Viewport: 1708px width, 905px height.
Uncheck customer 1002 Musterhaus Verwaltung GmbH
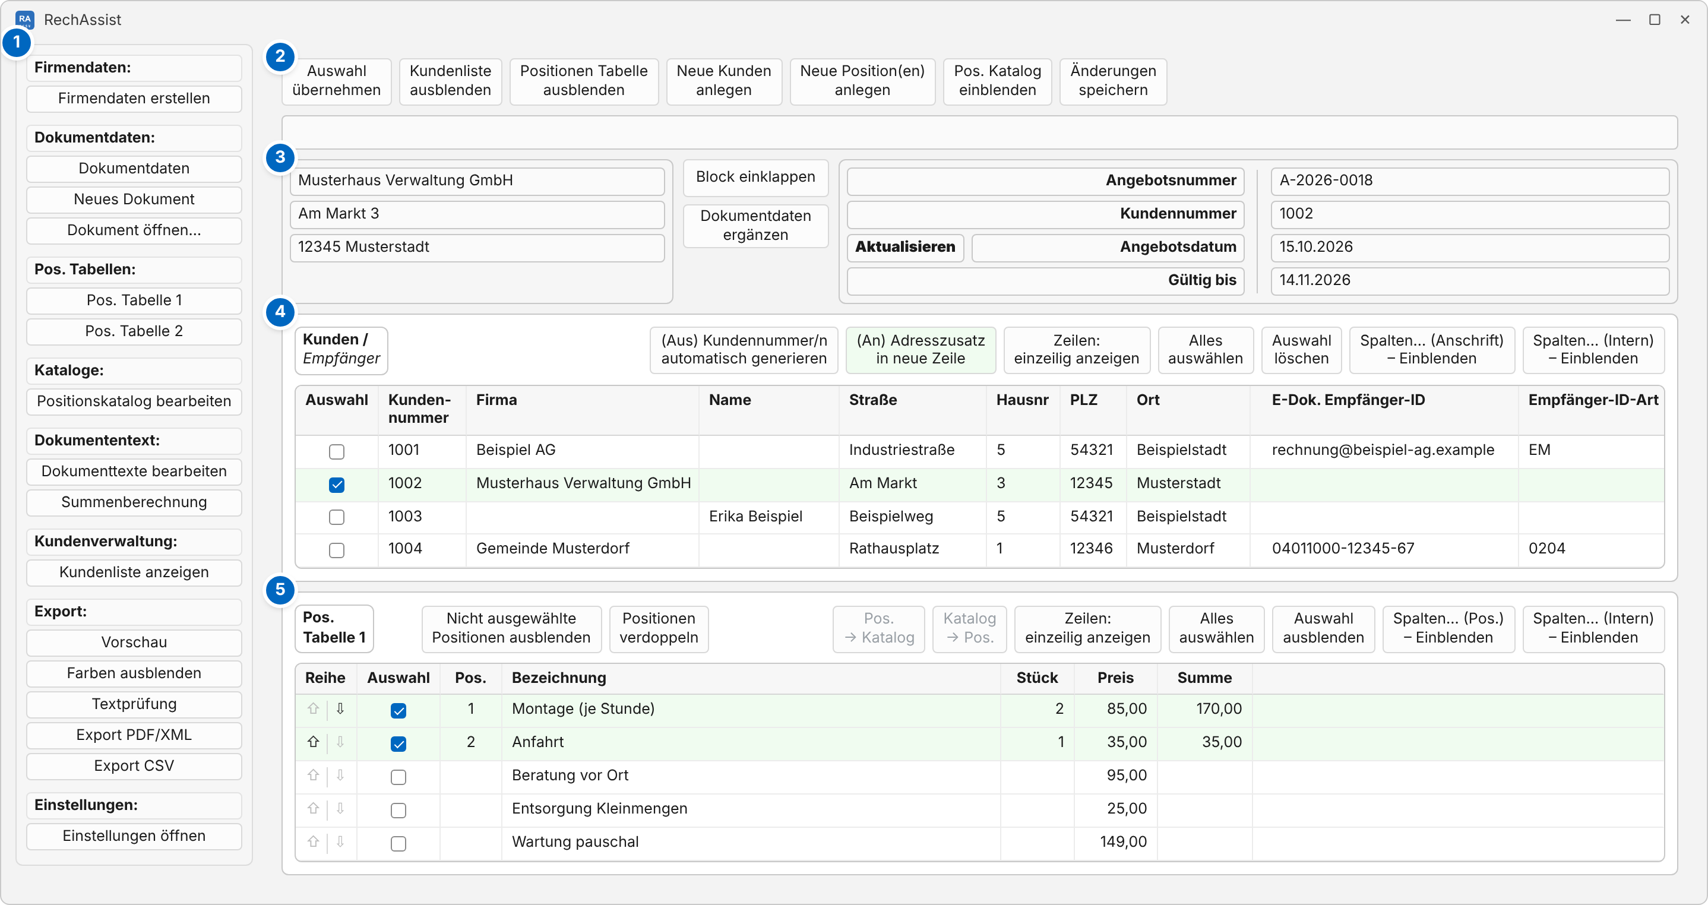pos(337,485)
